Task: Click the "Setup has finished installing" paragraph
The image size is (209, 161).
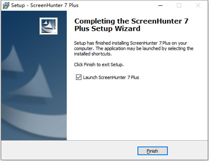Action: click(x=133, y=49)
